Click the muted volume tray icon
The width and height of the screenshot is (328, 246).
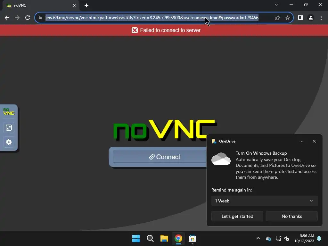point(287,239)
